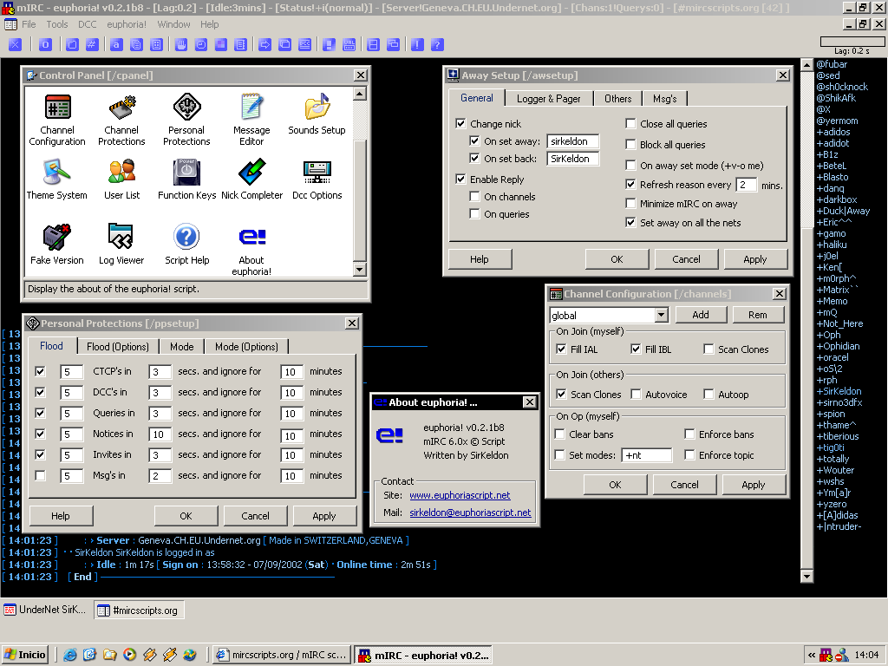
Task: Select @fubar in nick list
Action: tap(832, 64)
